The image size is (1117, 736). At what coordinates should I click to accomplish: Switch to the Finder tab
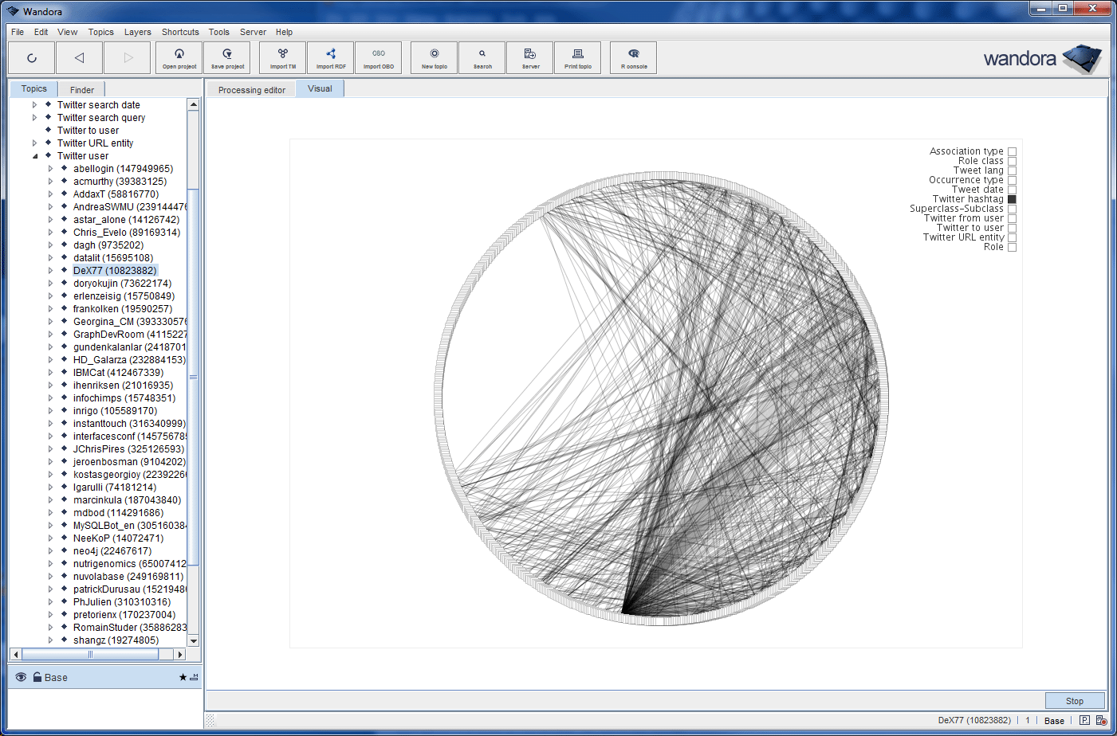[81, 90]
